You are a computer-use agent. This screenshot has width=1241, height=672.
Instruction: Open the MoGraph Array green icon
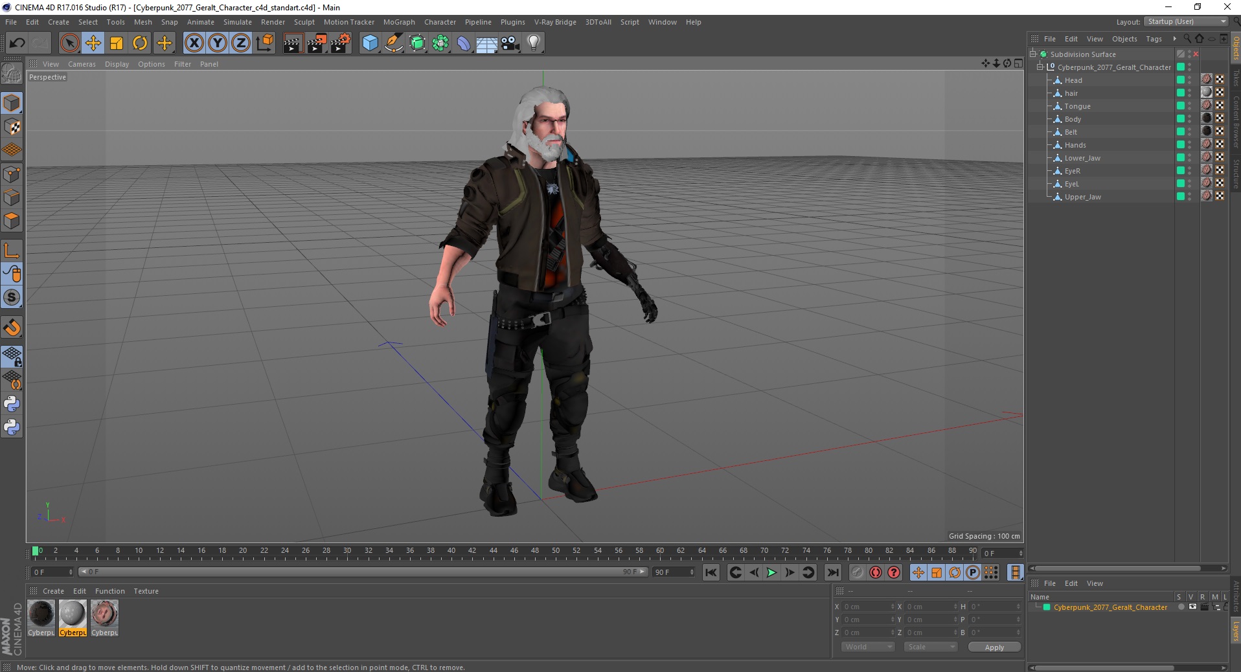tap(440, 43)
